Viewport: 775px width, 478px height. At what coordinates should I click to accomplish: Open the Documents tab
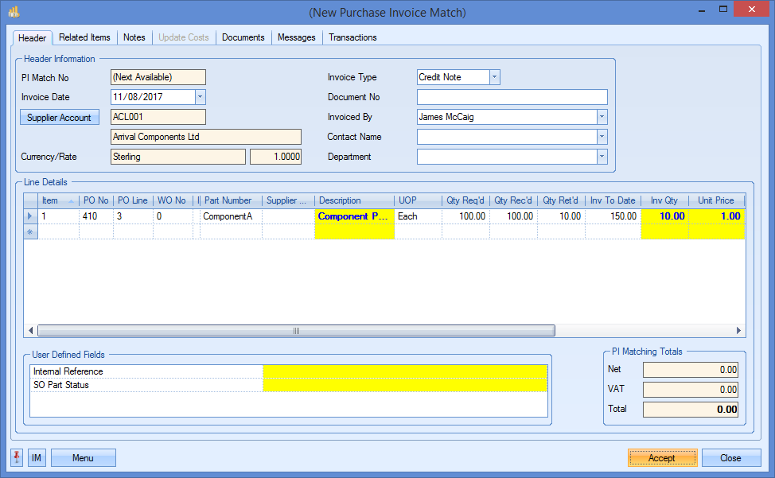243,37
